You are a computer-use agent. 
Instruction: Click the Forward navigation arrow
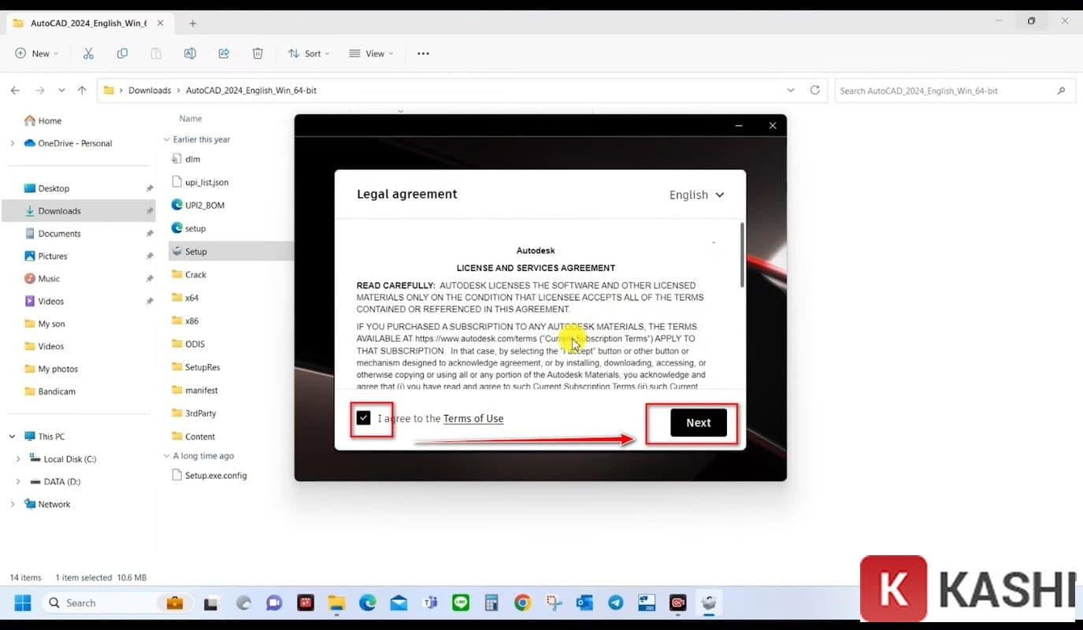[x=39, y=91]
